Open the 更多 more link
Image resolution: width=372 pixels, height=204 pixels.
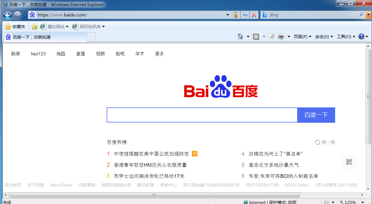pyautogui.click(x=159, y=54)
